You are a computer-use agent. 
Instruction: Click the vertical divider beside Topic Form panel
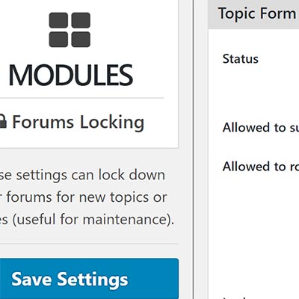[x=194, y=149]
